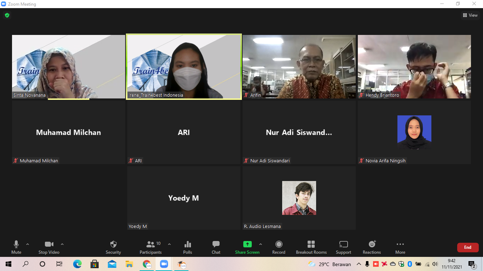Mute the microphone
The height and width of the screenshot is (271, 483).
click(16, 247)
